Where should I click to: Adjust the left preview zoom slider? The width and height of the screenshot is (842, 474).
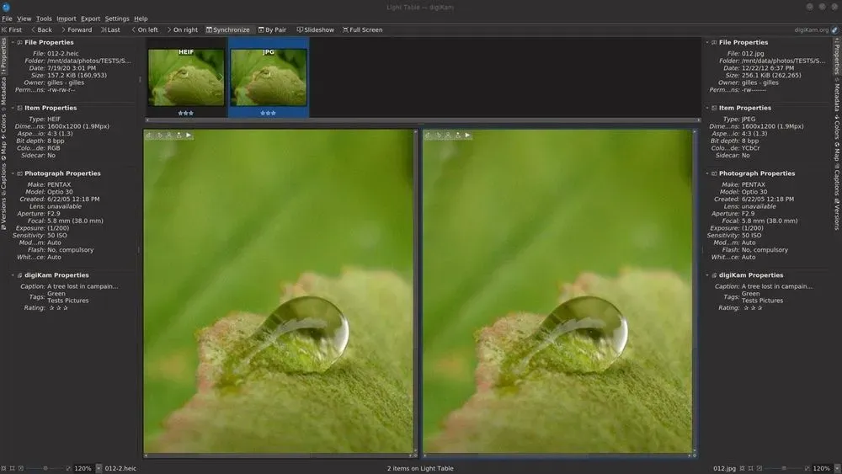[x=45, y=469]
